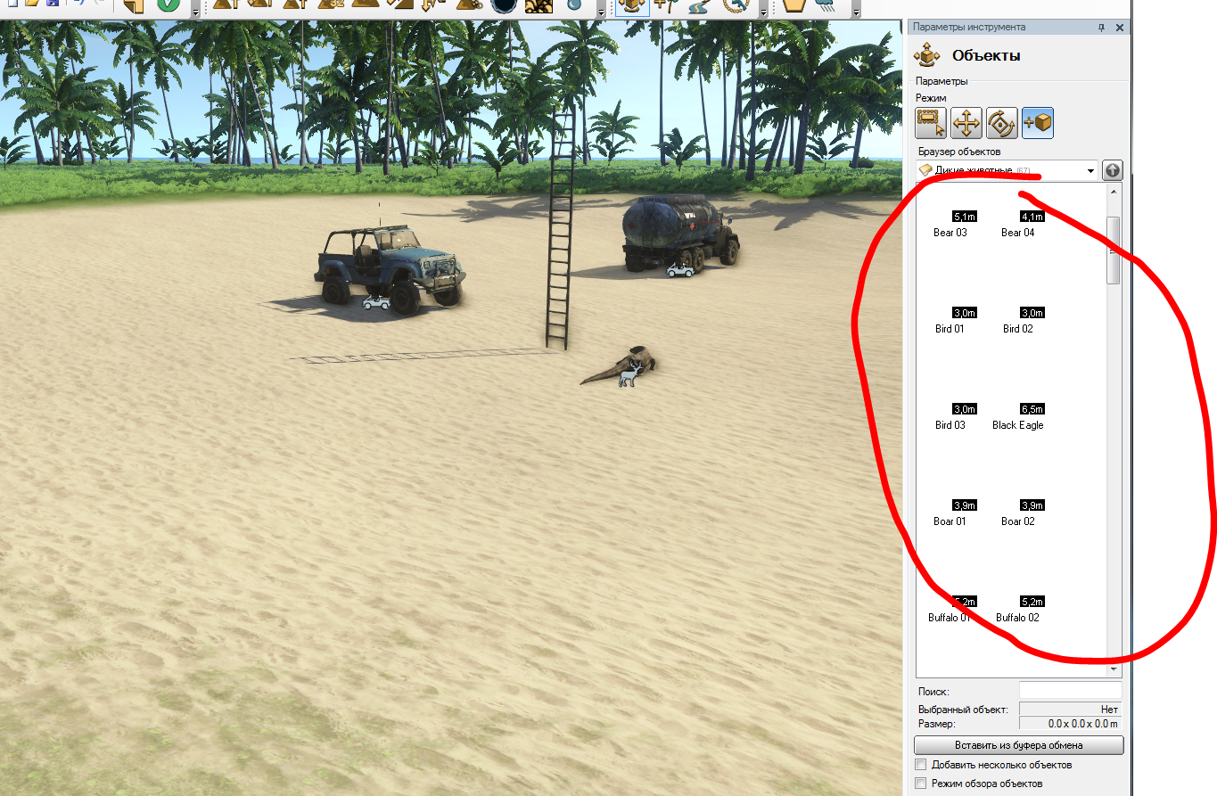Viewport: 1217px width, 796px height.
Task: Choose Bird 01 from the object list
Action: coord(950,329)
